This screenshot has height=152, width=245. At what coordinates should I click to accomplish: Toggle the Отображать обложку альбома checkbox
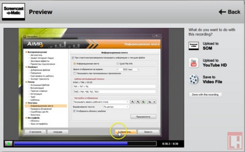pyautogui.click(x=74, y=111)
